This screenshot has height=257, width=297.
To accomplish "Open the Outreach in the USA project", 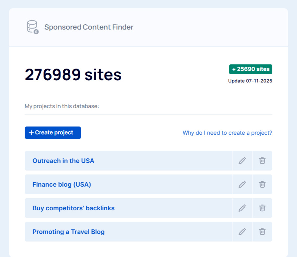I will pos(63,161).
